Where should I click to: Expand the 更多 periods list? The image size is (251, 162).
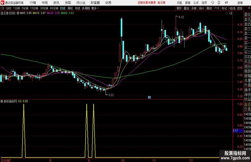pyautogui.click(x=95, y=8)
